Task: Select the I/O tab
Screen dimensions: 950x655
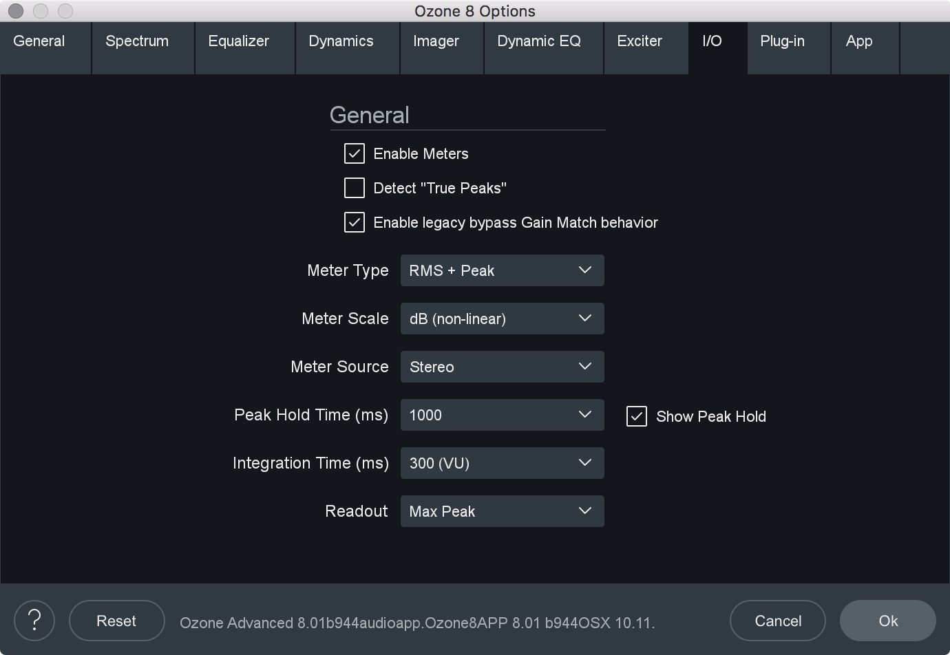Action: pos(718,48)
